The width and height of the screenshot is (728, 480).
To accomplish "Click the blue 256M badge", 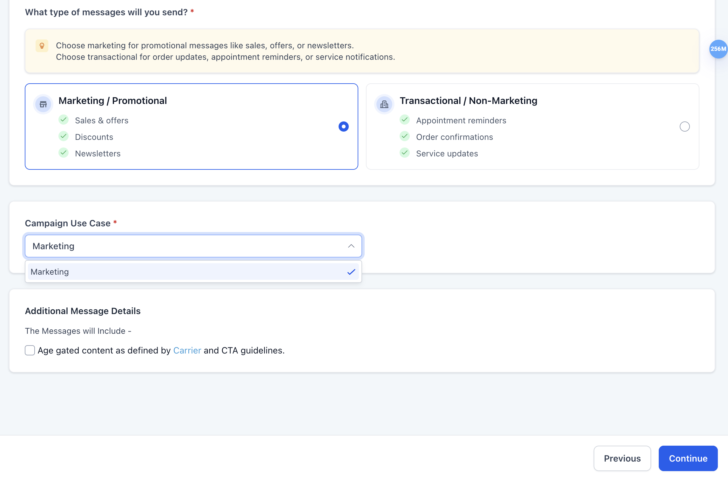I will 718,49.
